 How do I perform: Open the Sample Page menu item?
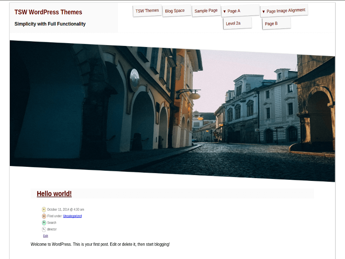pyautogui.click(x=206, y=11)
